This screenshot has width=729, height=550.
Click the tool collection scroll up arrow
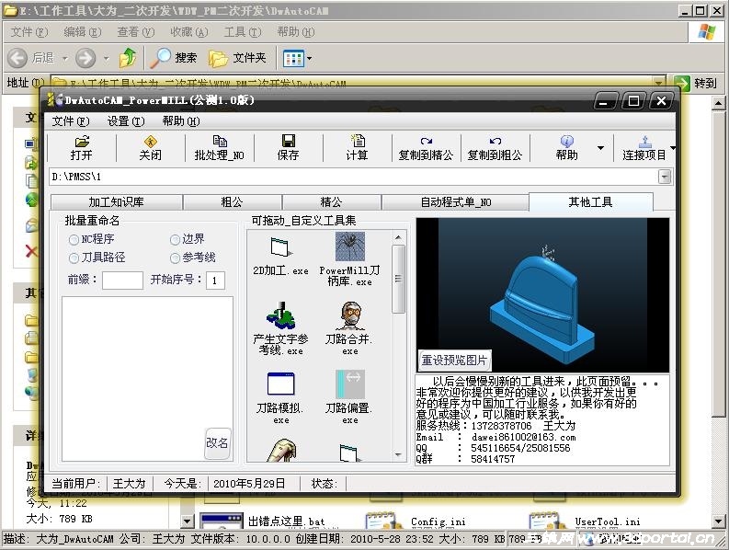click(x=398, y=238)
